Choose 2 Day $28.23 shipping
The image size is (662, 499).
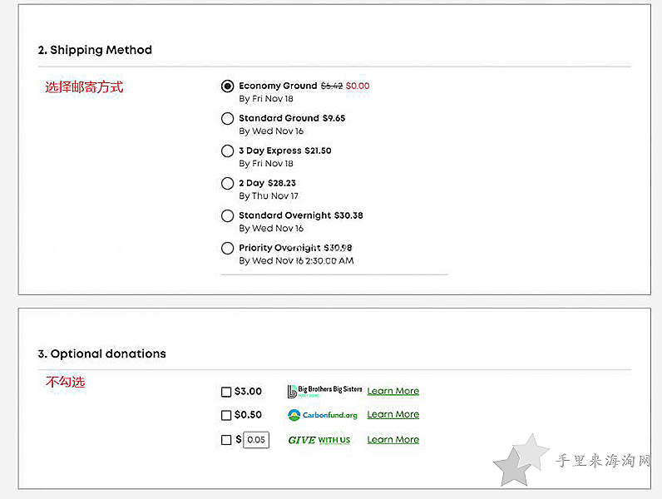(x=227, y=183)
